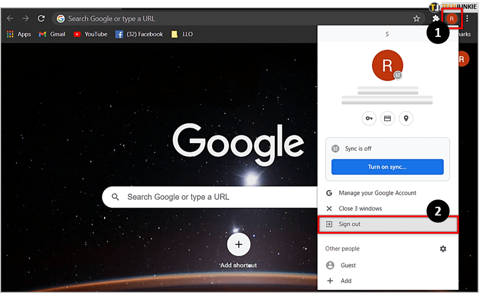This screenshot has height=293, width=481.
Task: Select Manage your Google Account
Action: [x=377, y=193]
